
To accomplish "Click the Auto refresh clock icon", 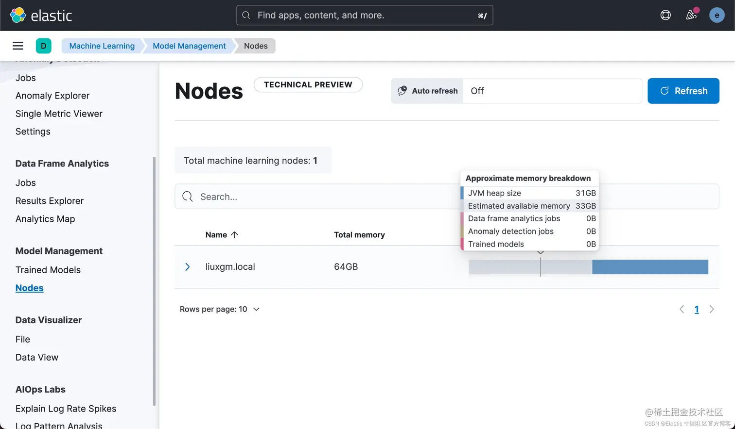I will [x=402, y=91].
